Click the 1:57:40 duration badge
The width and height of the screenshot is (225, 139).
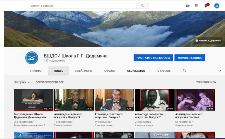tap(48, 109)
